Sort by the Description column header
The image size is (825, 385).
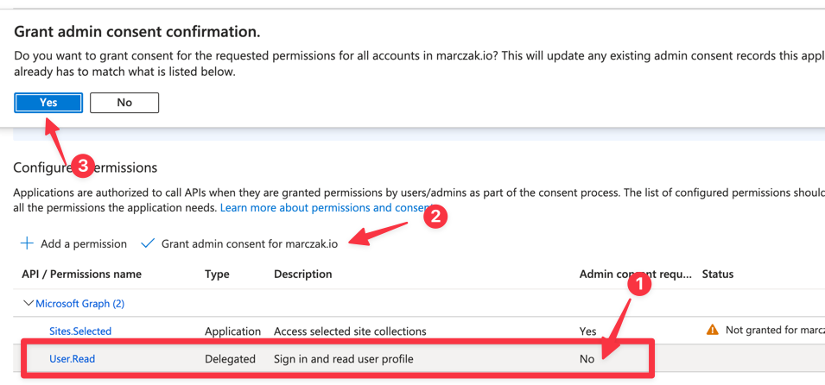[x=302, y=274]
